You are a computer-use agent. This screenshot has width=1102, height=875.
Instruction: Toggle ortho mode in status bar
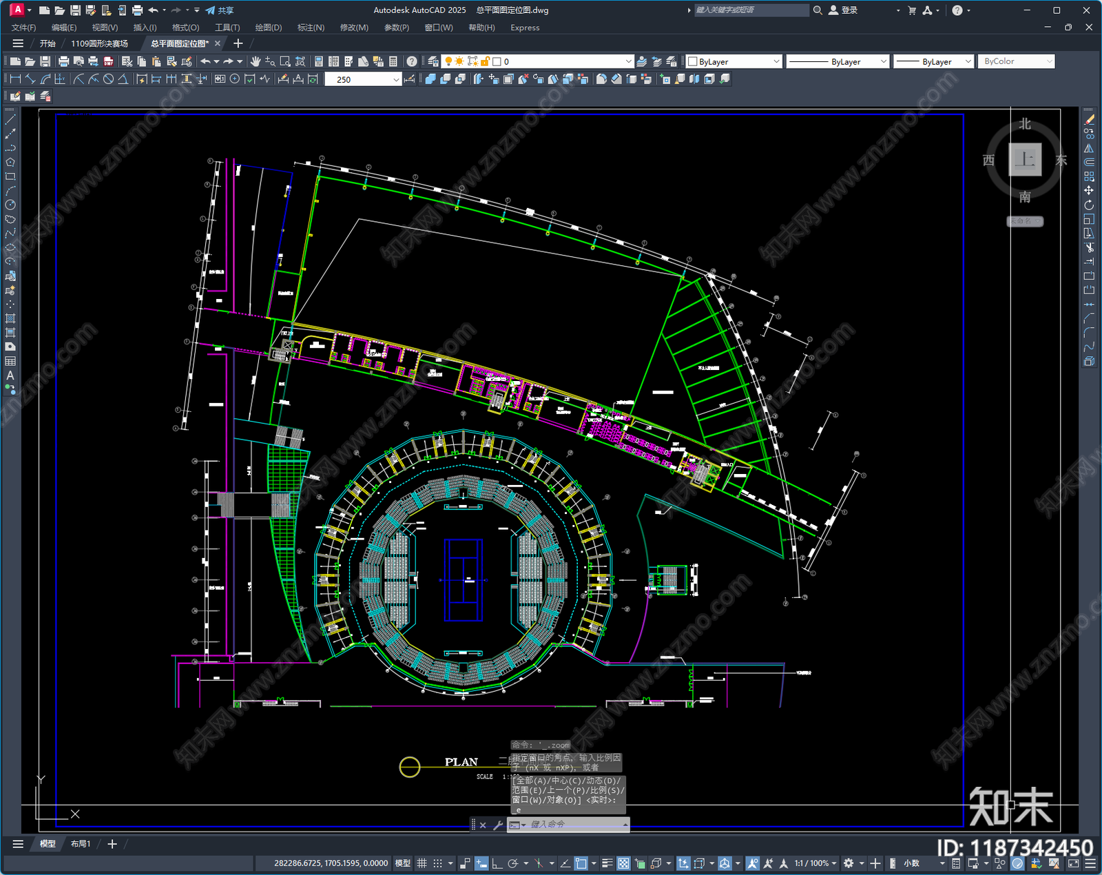click(497, 863)
